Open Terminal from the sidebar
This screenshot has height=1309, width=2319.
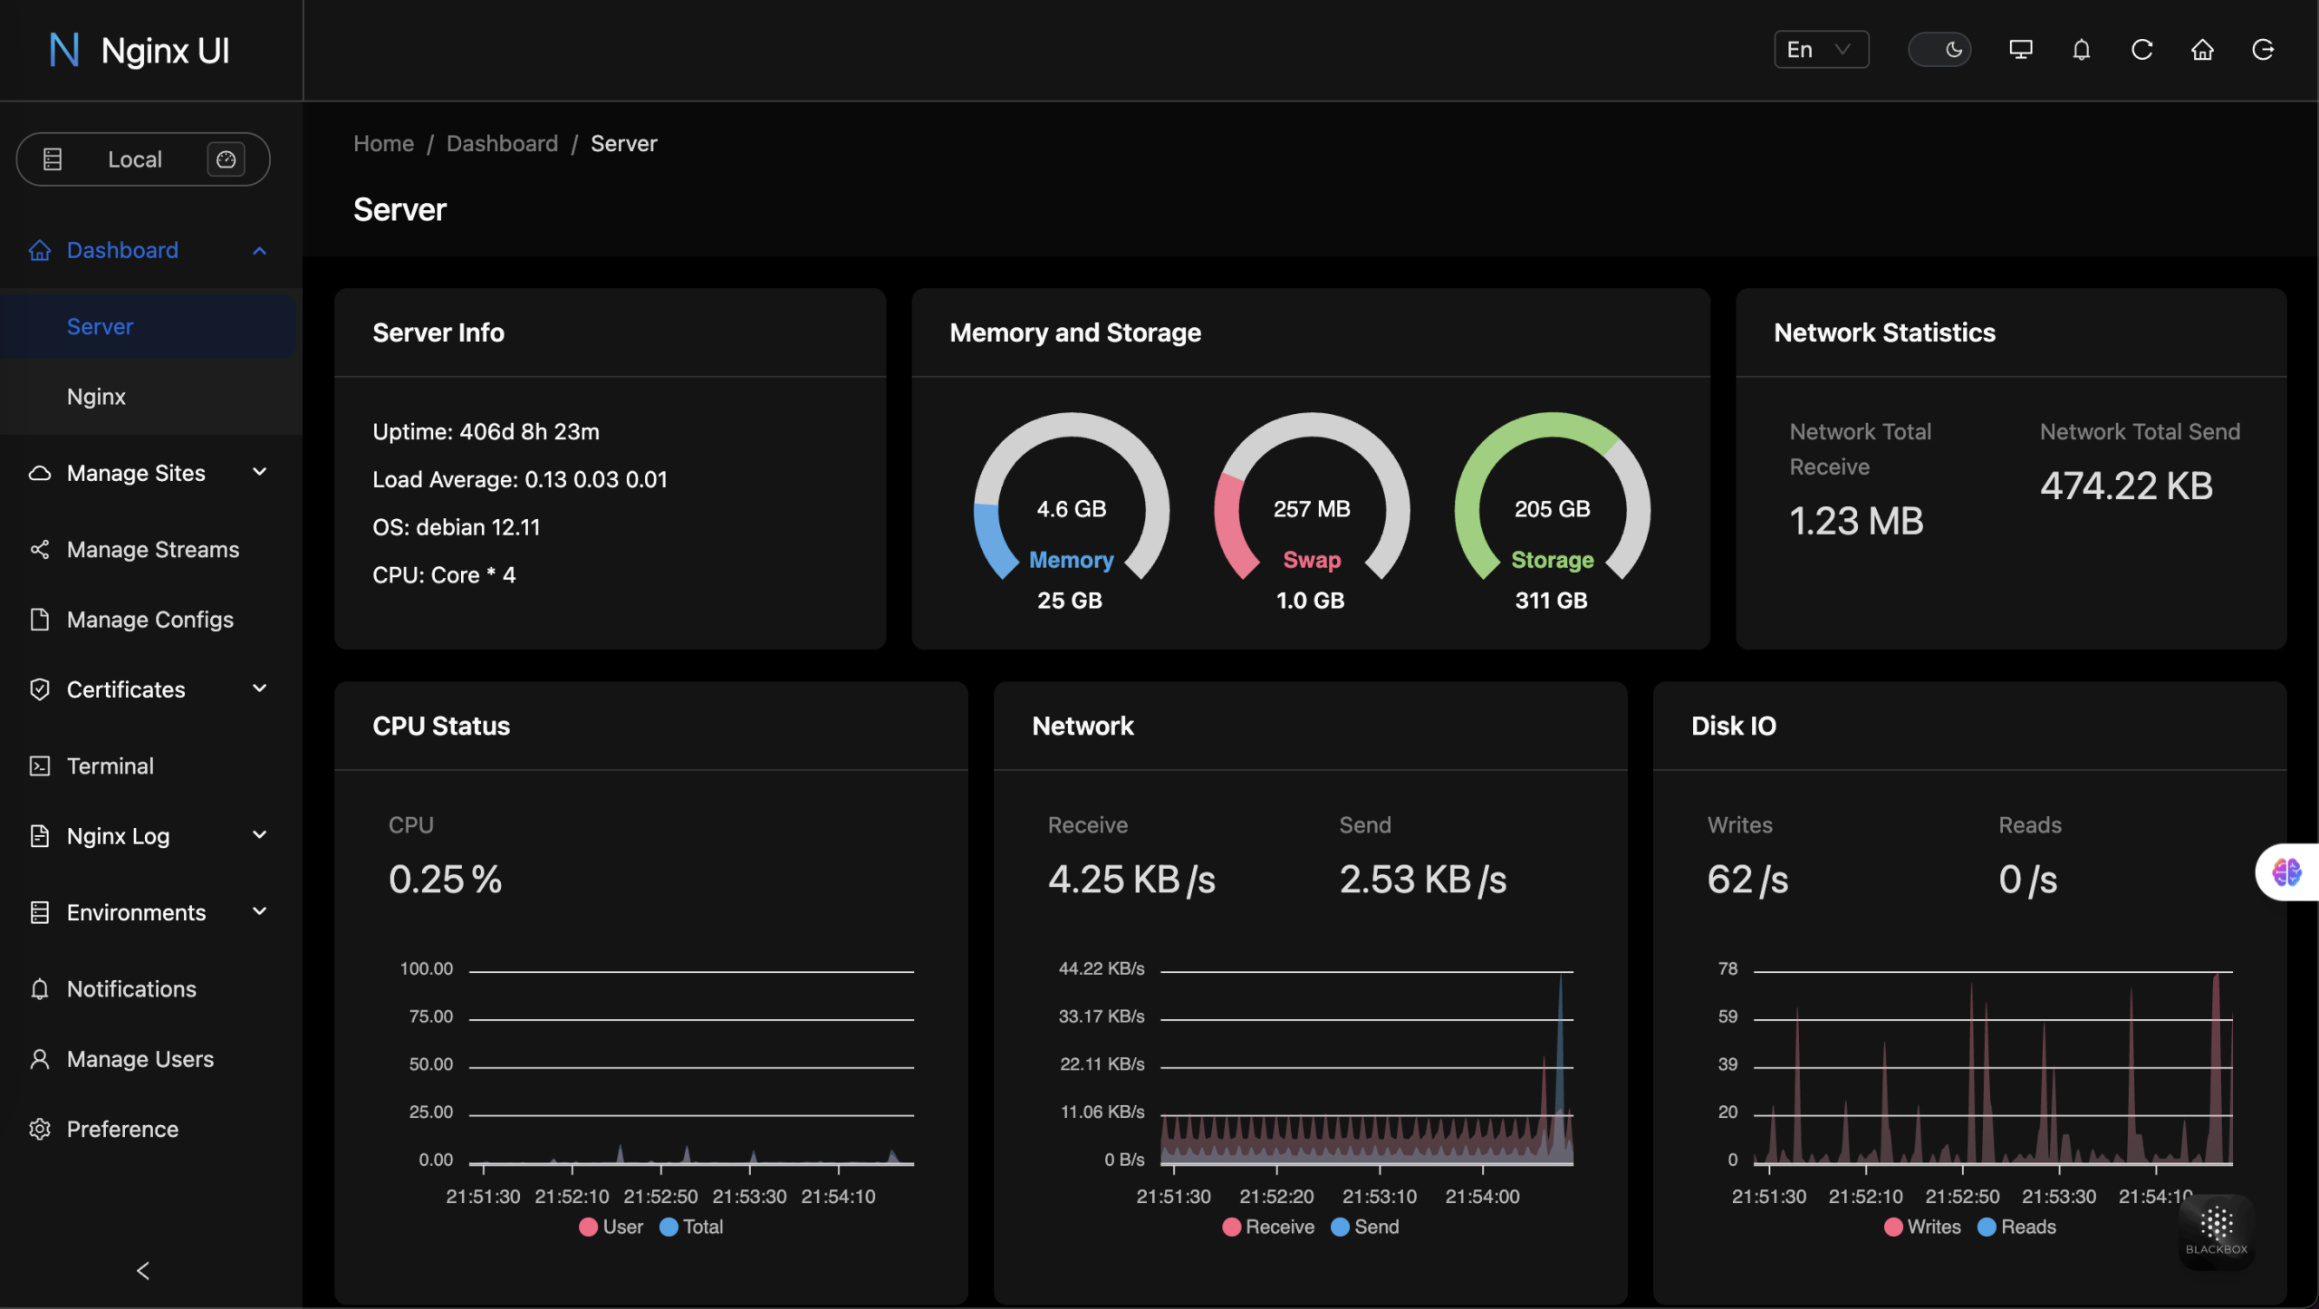click(x=111, y=765)
